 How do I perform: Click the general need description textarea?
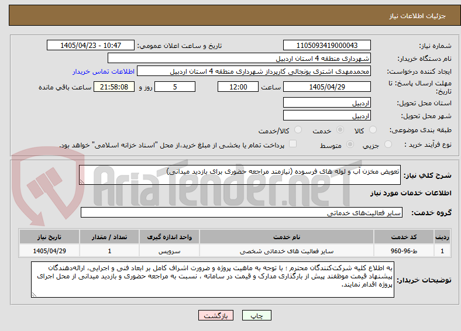(240, 175)
